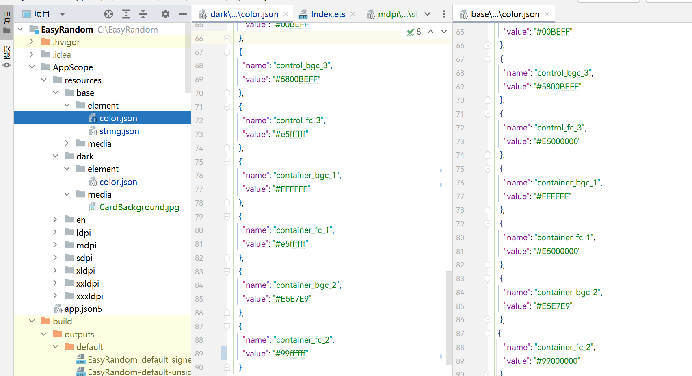Close the base color.json tab
The width and height of the screenshot is (692, 376).
click(547, 14)
